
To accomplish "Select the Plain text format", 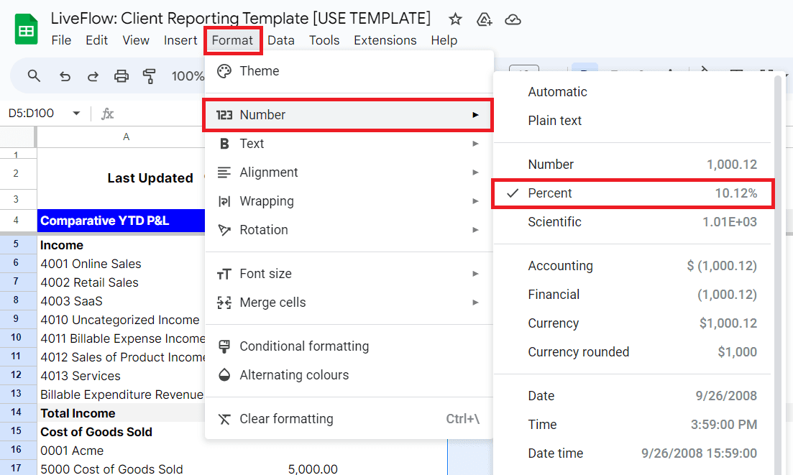I will pyautogui.click(x=633, y=121).
